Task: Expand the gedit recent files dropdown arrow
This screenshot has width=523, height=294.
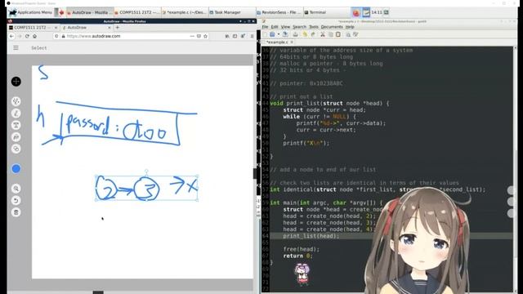Action: (x=279, y=34)
